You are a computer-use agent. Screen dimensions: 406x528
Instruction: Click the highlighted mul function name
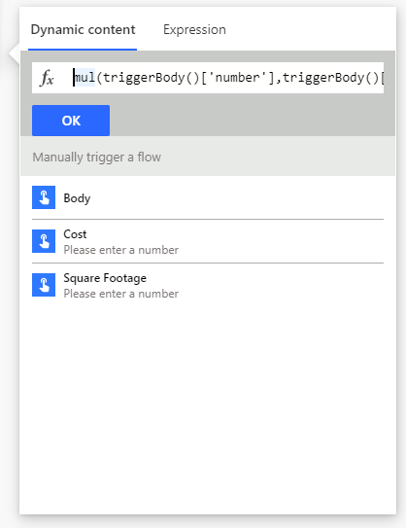coord(85,78)
